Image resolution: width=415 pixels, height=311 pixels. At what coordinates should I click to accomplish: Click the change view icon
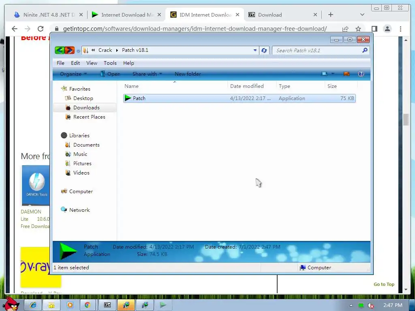[x=324, y=74]
